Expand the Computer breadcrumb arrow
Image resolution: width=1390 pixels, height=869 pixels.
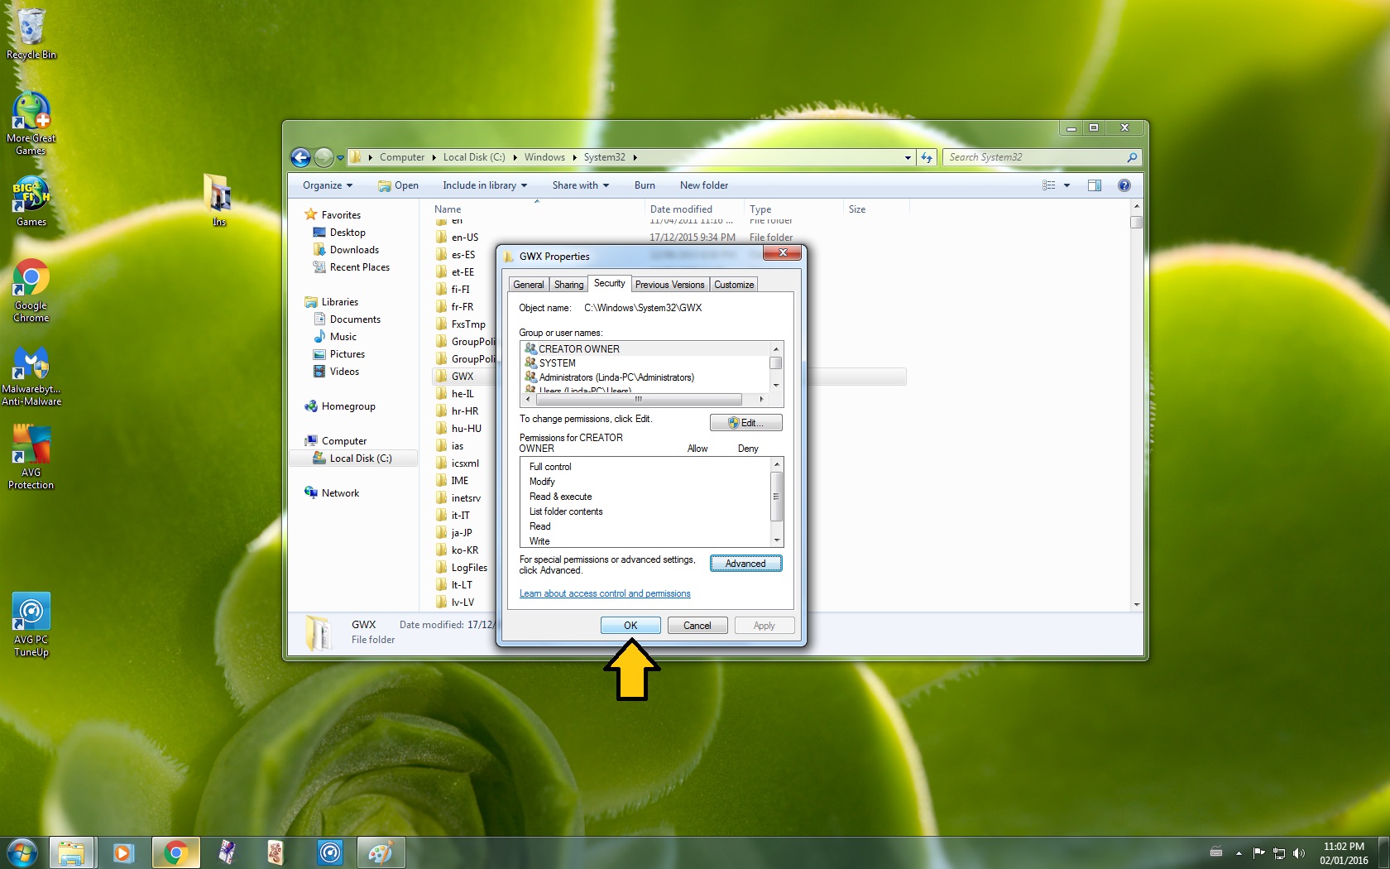pos(434,157)
